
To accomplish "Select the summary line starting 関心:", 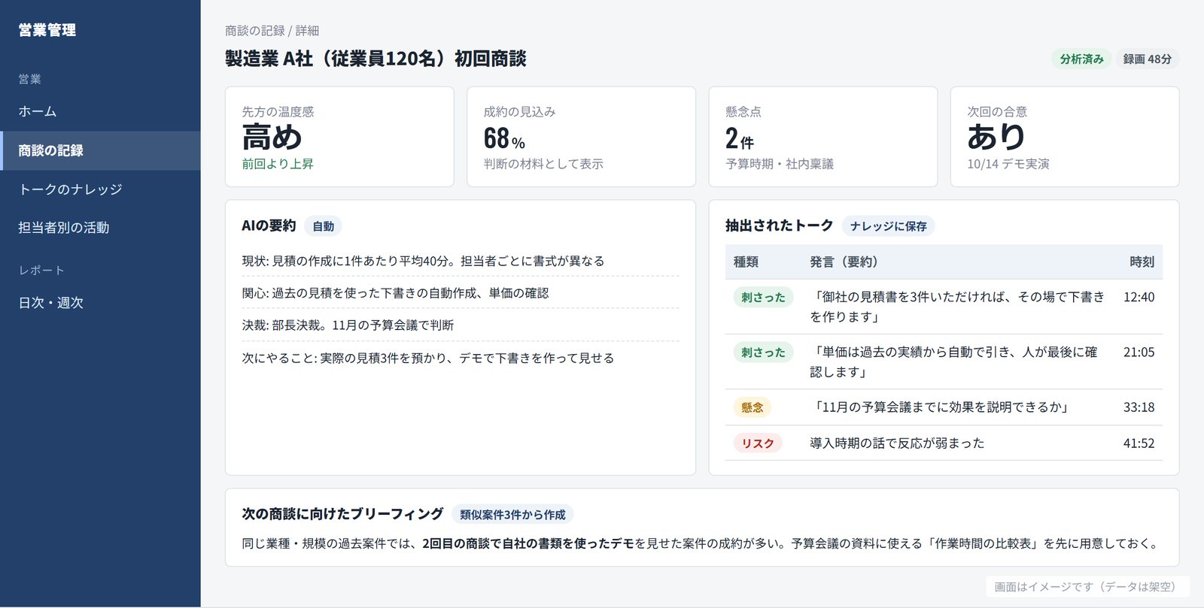I will [460, 293].
